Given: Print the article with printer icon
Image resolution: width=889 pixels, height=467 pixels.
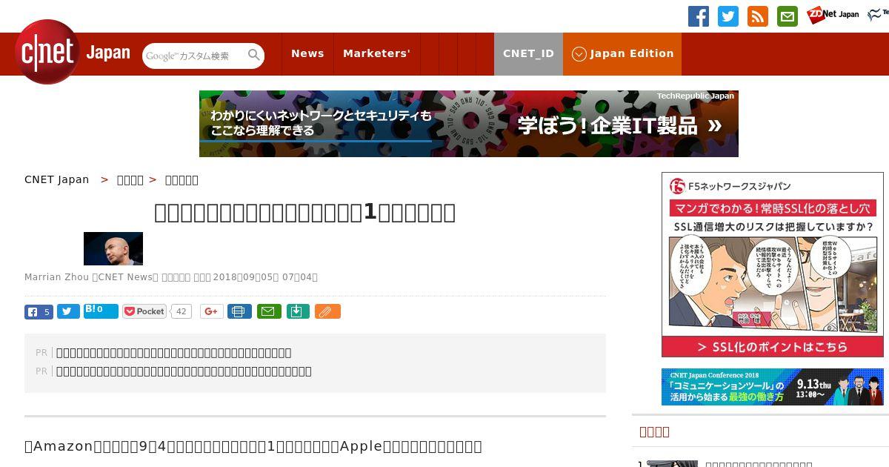Looking at the screenshot, I should coord(239,312).
